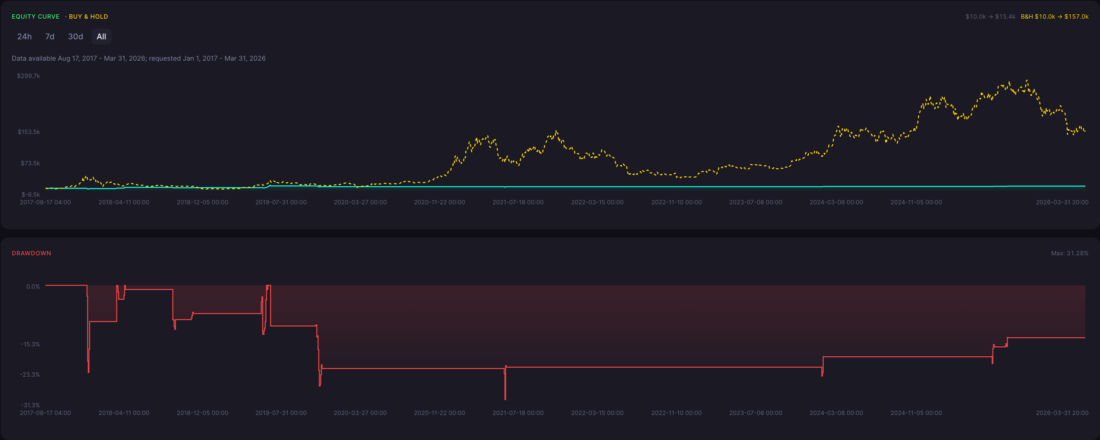Click the buy-and-hold peak in late 2025

pyautogui.click(x=1027, y=81)
